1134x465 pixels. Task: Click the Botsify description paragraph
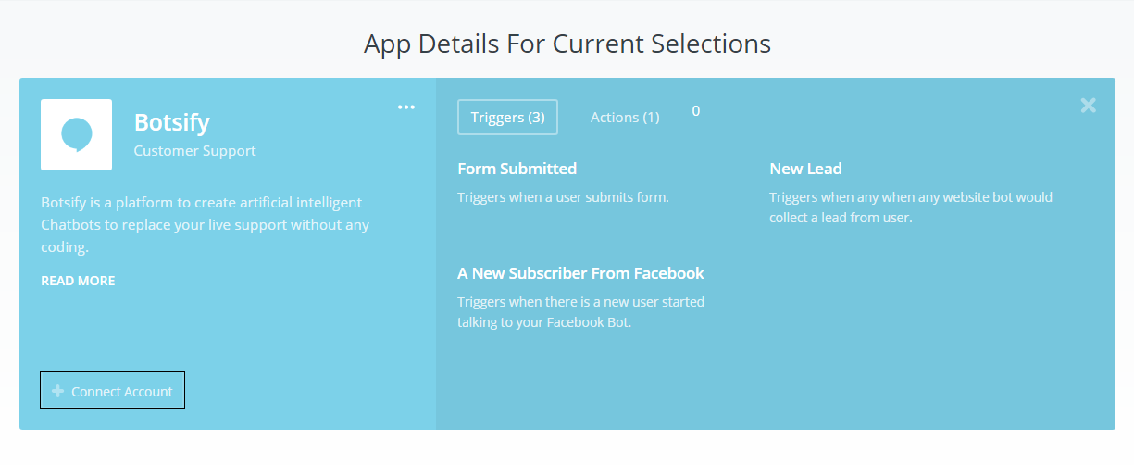point(206,224)
